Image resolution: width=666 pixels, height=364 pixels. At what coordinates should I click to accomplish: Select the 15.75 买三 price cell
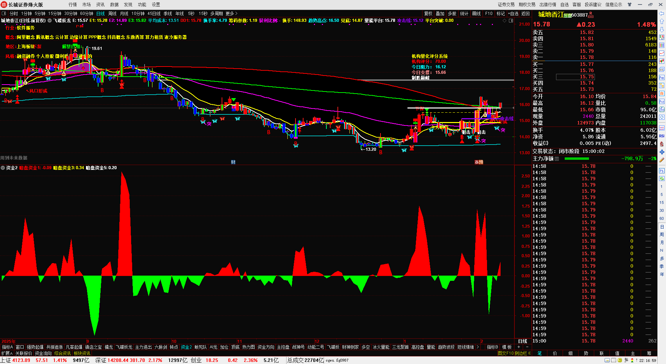click(575, 77)
